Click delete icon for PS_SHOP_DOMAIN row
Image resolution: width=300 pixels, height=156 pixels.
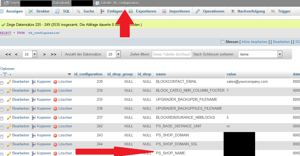tap(55, 136)
